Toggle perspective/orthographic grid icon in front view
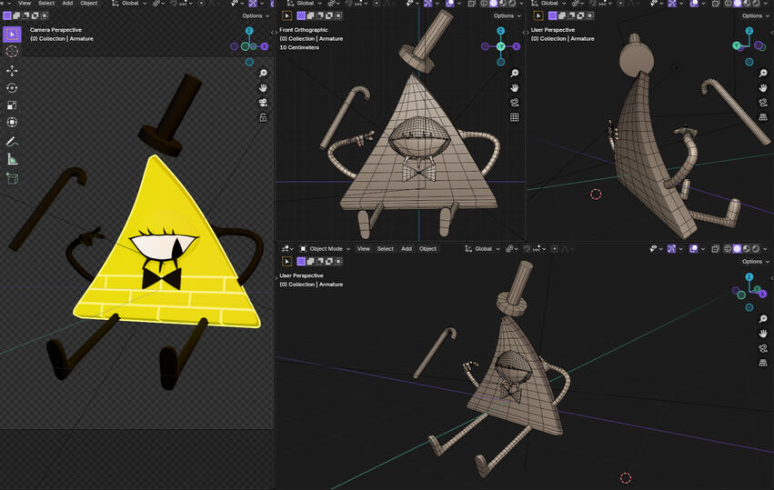This screenshot has width=774, height=490. 514,117
